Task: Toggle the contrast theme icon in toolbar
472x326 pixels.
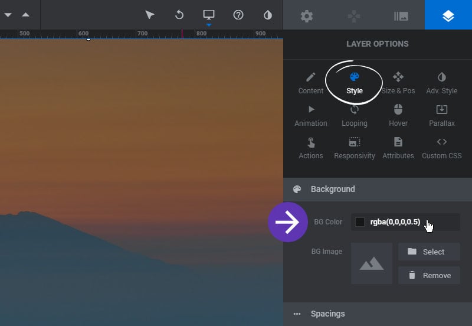Action: [268, 15]
